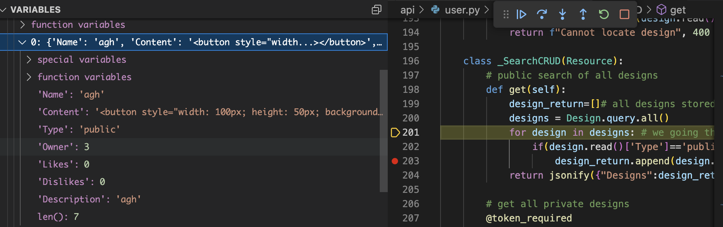
Task: Click the red Stop debug square
Action: (x=624, y=15)
